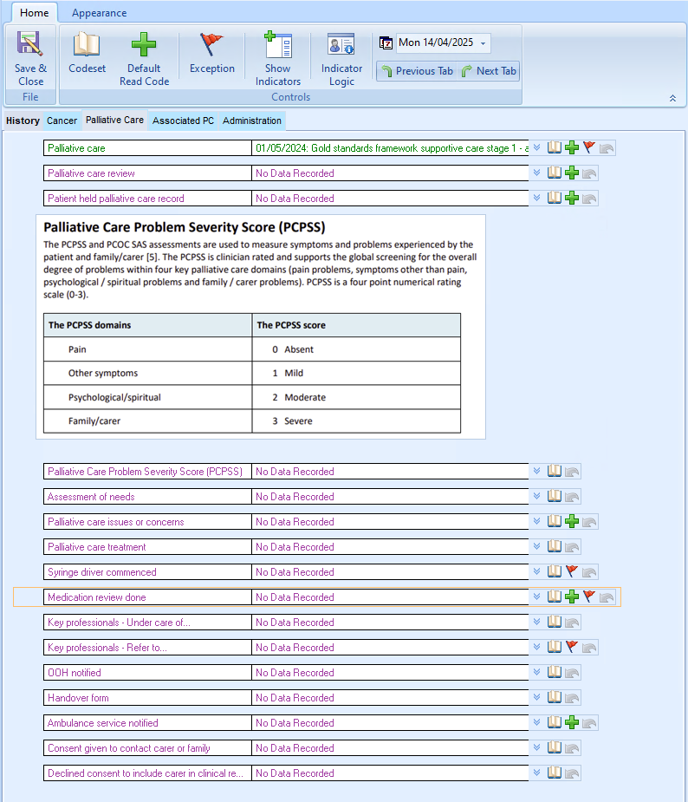
Task: Open codeset book for Consent given to contact carer
Action: pos(554,747)
